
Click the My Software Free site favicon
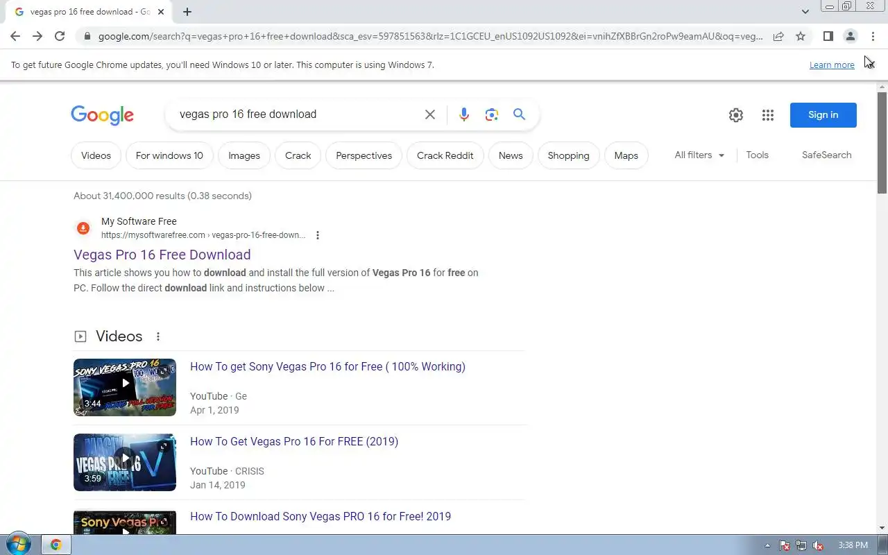[x=83, y=228]
